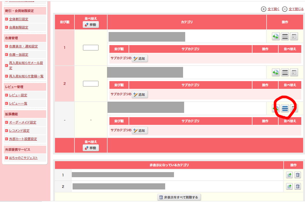Open レビュー一覧 sidebar link
Image resolution: width=305 pixels, height=202 pixels.
(18, 104)
